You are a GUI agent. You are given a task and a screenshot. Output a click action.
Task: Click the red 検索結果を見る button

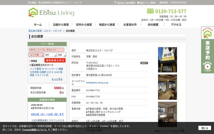coord(55,60)
